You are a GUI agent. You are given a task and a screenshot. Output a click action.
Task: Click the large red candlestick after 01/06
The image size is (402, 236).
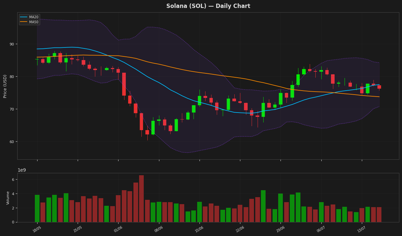coord(124,84)
